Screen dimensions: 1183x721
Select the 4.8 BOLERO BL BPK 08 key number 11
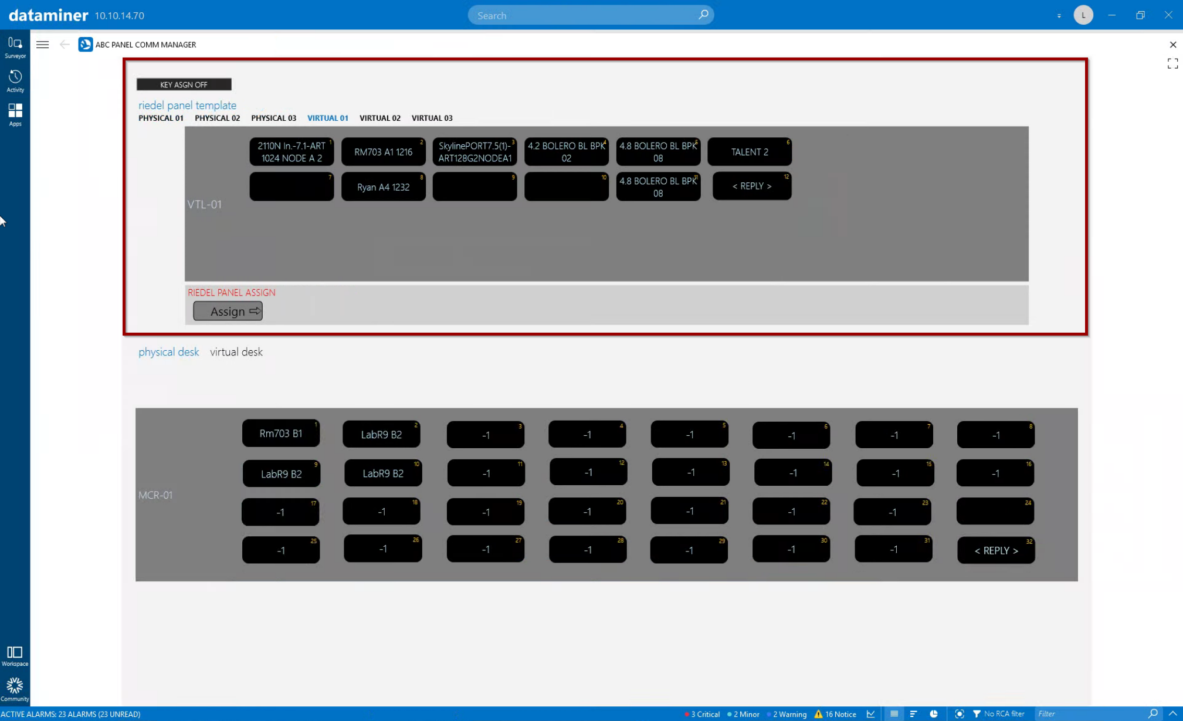pos(658,187)
